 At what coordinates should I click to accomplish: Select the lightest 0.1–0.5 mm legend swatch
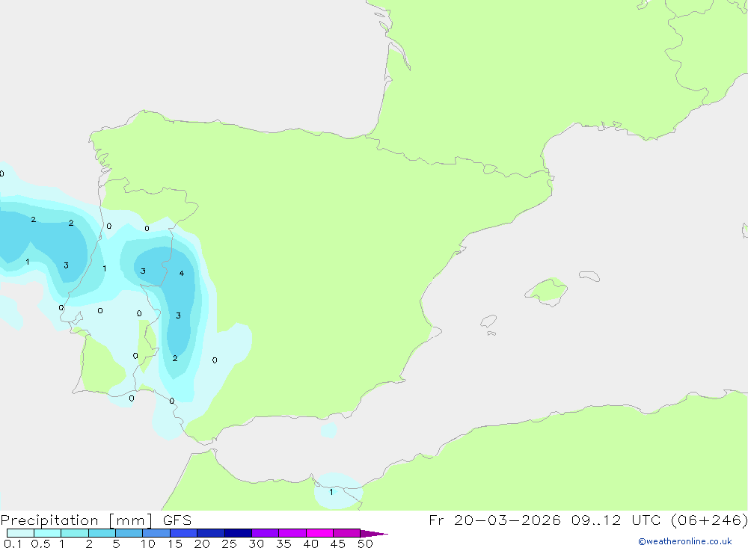point(20,533)
